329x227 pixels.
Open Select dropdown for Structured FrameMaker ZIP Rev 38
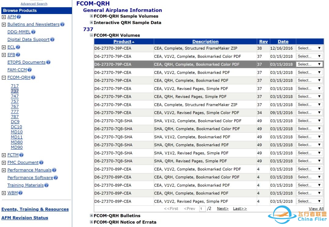click(x=309, y=48)
